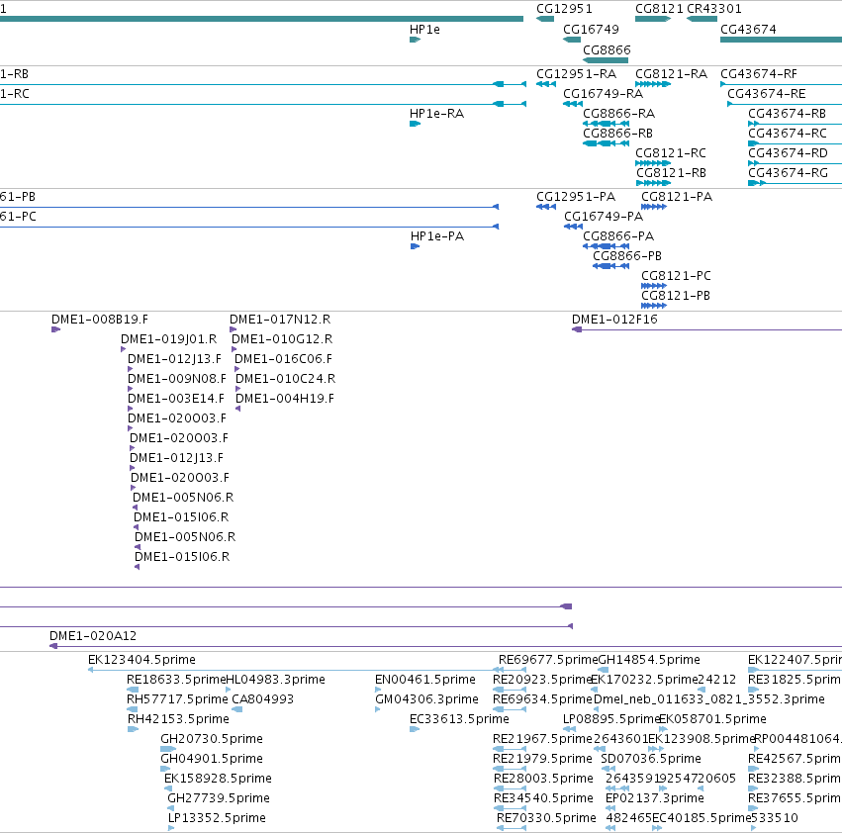Click the DME1-012F16 clone label
The width and height of the screenshot is (842, 833).
click(x=614, y=320)
